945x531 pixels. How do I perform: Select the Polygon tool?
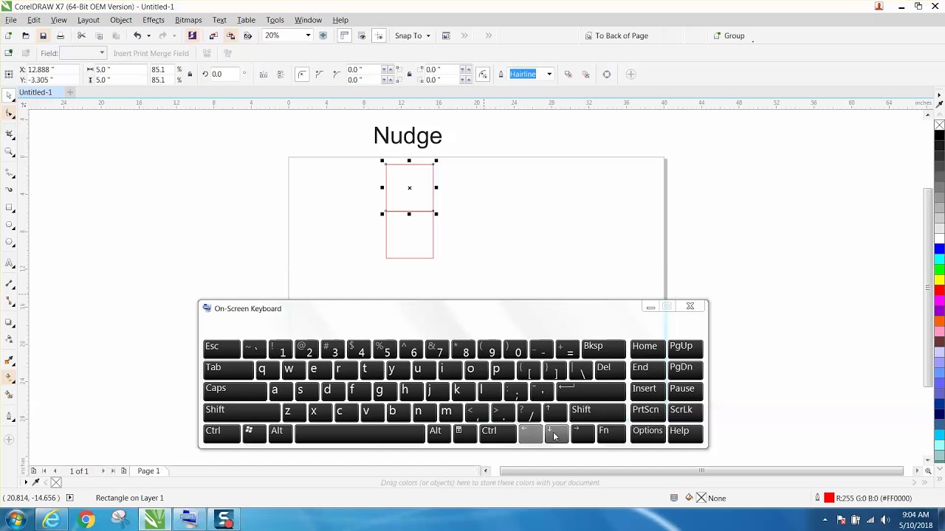9,243
